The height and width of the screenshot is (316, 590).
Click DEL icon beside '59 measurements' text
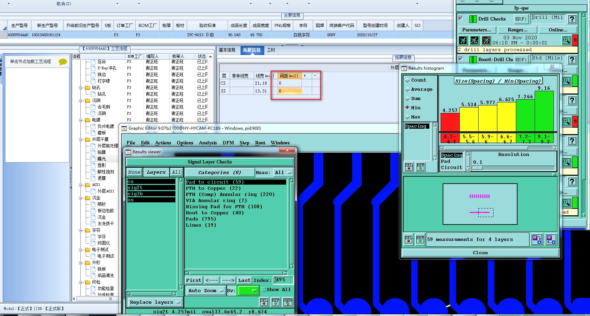408,239
